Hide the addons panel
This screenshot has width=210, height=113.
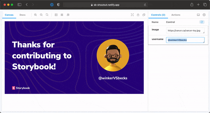coord(204,15)
